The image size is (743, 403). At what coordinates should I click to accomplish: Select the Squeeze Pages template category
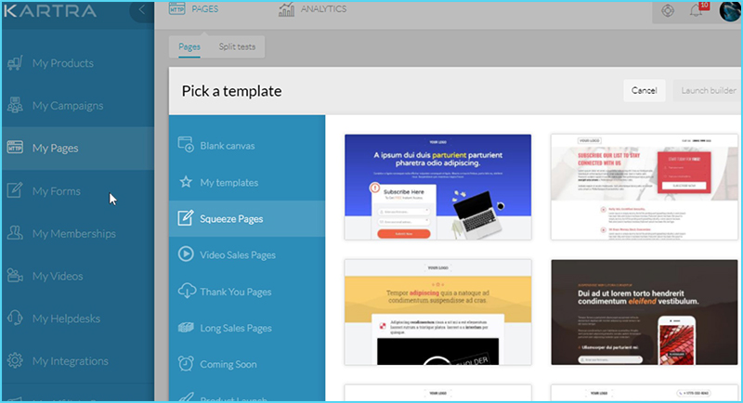(x=231, y=219)
